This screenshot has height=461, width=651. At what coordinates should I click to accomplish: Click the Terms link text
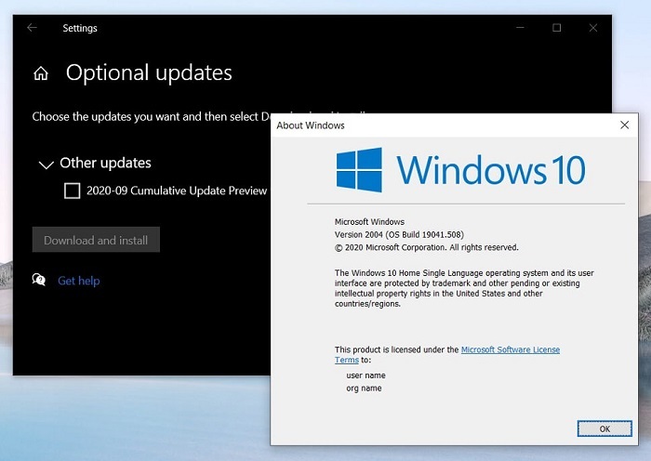tap(347, 360)
